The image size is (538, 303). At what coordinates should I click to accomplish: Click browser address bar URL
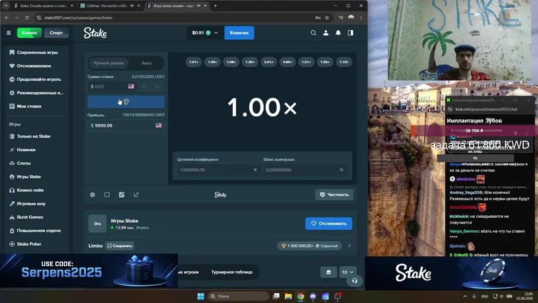[78, 18]
